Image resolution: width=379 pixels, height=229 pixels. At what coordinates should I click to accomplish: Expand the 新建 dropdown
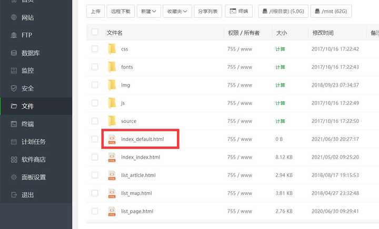pyautogui.click(x=148, y=12)
